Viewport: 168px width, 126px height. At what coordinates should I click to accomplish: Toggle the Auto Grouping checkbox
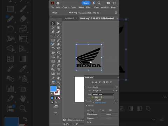point(88,114)
